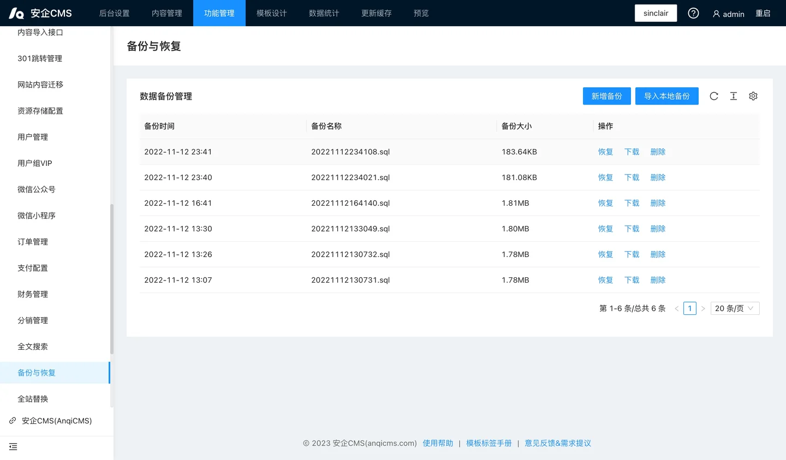Download backup 20221112130731.sql
The width and height of the screenshot is (786, 460).
tap(632, 280)
